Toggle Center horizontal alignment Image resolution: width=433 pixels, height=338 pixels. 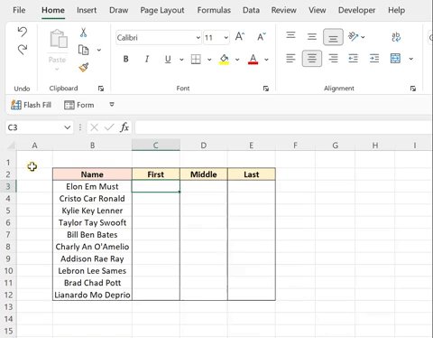click(x=312, y=59)
